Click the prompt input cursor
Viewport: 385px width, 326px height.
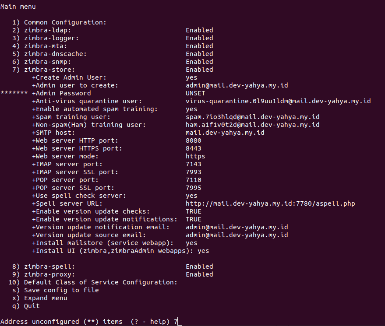pos(180,321)
